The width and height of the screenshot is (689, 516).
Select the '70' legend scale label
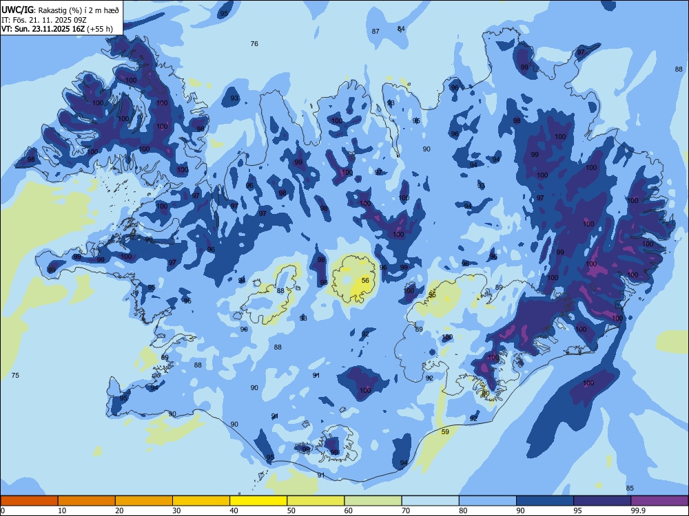tap(406, 510)
